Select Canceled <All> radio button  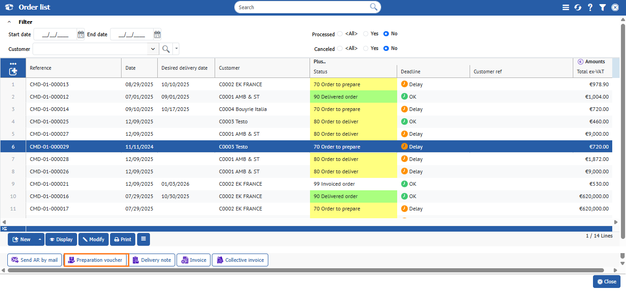click(340, 49)
